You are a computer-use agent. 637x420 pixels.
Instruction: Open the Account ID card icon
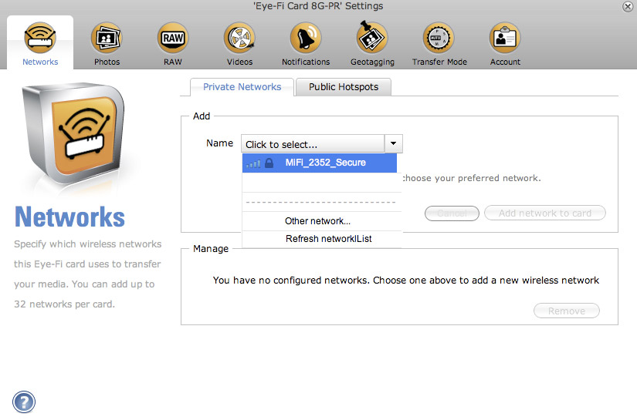pos(505,38)
